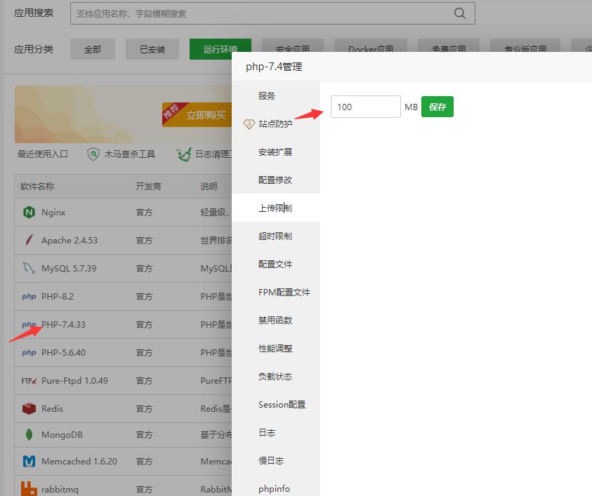The image size is (592, 496).
Task: Click the 木马查杀工具 shield icon
Action: pos(93,154)
